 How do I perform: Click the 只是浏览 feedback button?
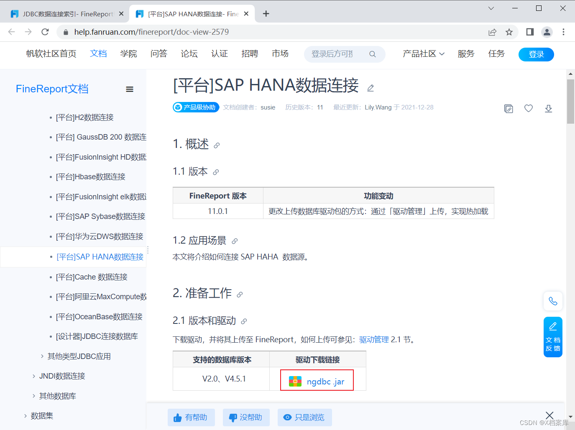[x=304, y=417]
